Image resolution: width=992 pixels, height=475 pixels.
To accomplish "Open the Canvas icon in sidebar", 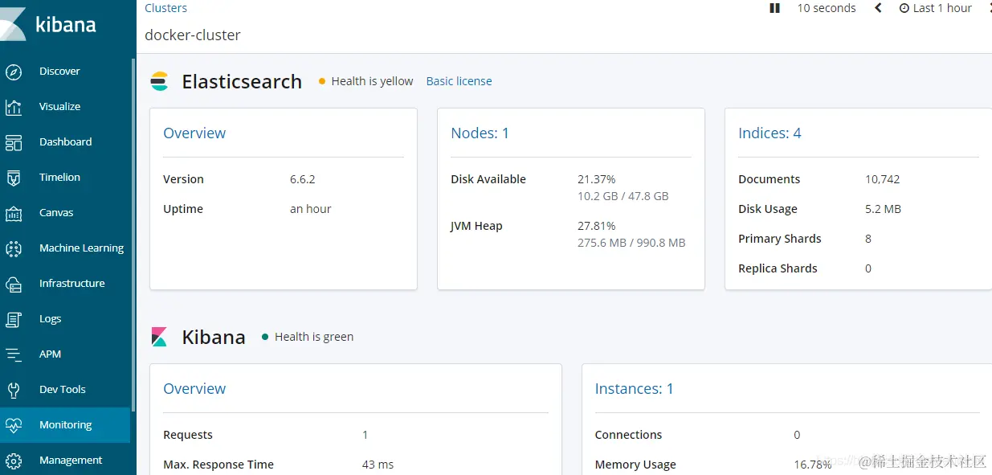I will (14, 213).
